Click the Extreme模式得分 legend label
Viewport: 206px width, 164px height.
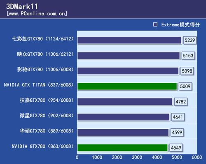coord(180,25)
